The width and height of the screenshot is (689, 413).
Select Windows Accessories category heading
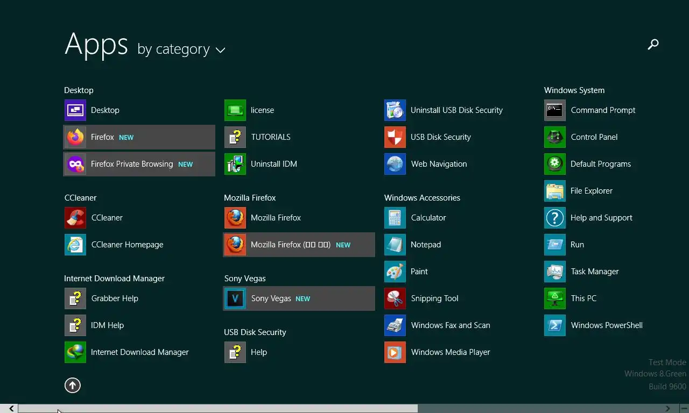tap(422, 198)
